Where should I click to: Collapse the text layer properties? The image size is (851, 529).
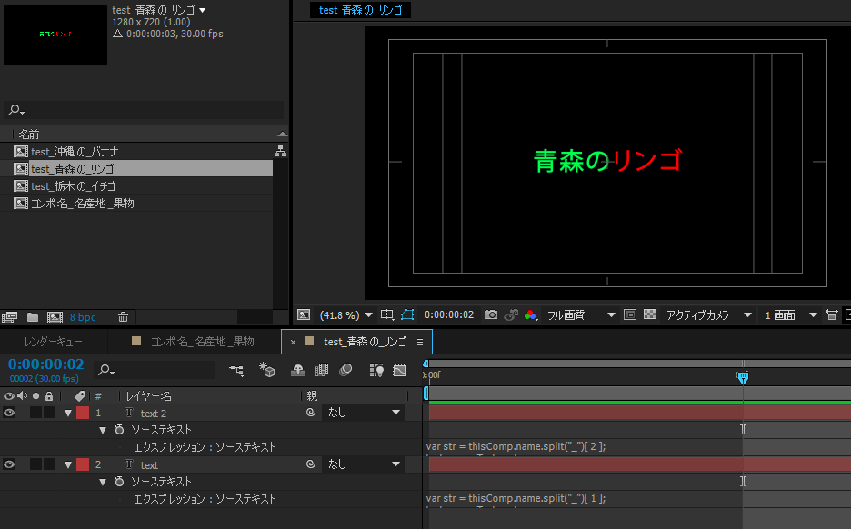pyautogui.click(x=68, y=464)
